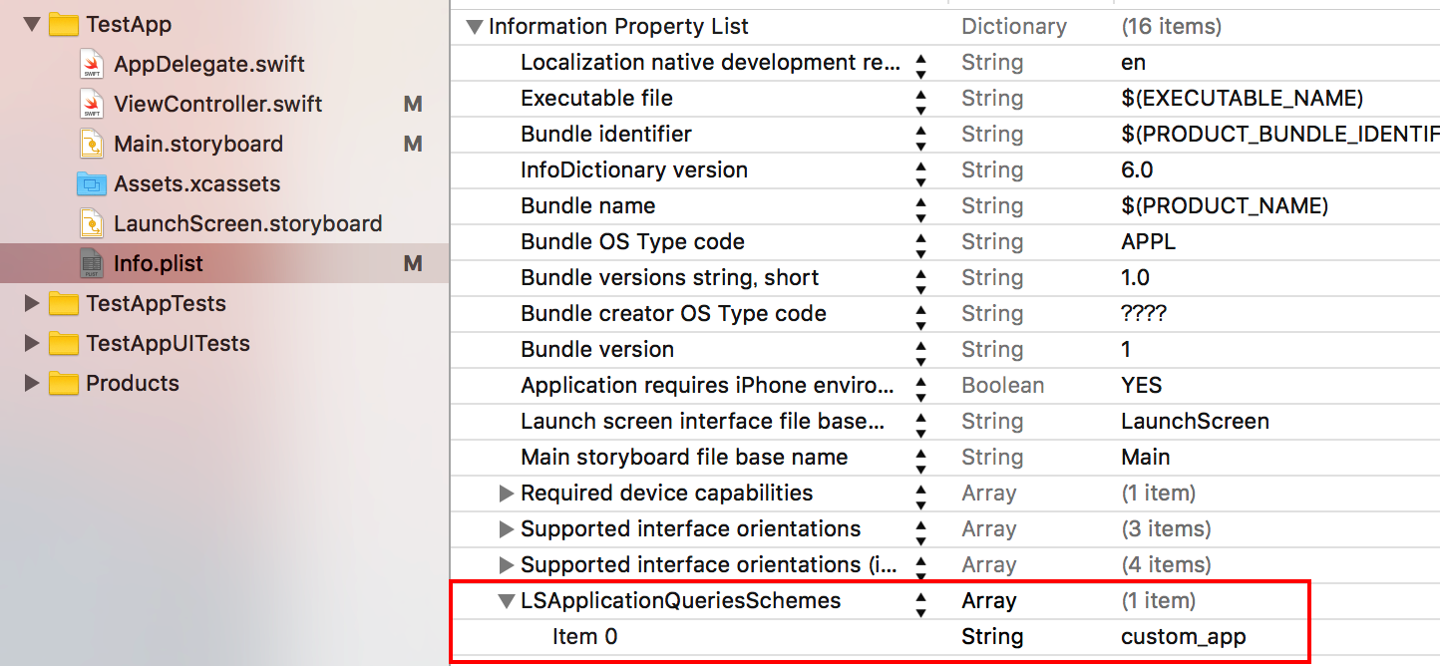This screenshot has width=1440, height=666.
Task: Select the Bundle version value field
Action: (1126, 350)
